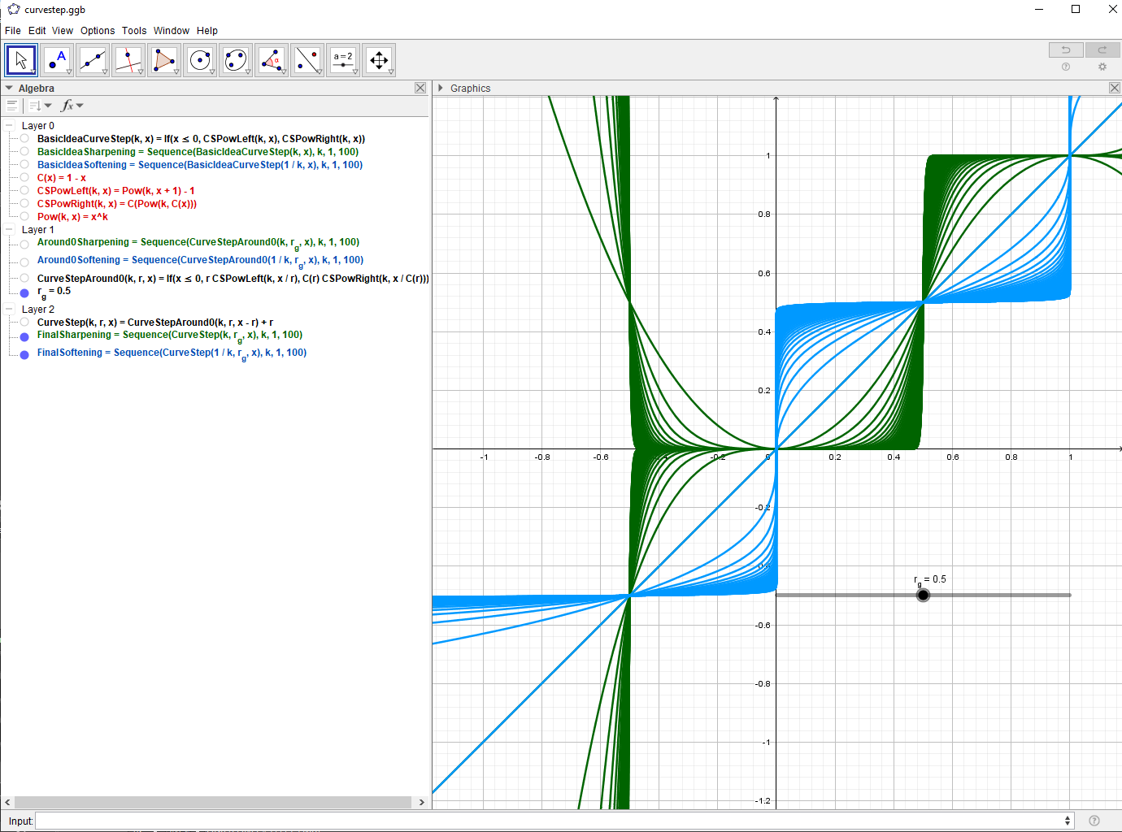Toggle the Algebra style bar icon

(11, 106)
